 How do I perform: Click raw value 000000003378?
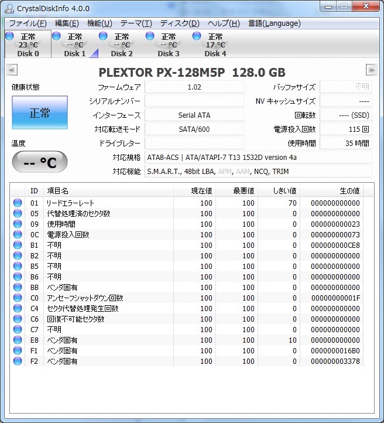point(335,361)
